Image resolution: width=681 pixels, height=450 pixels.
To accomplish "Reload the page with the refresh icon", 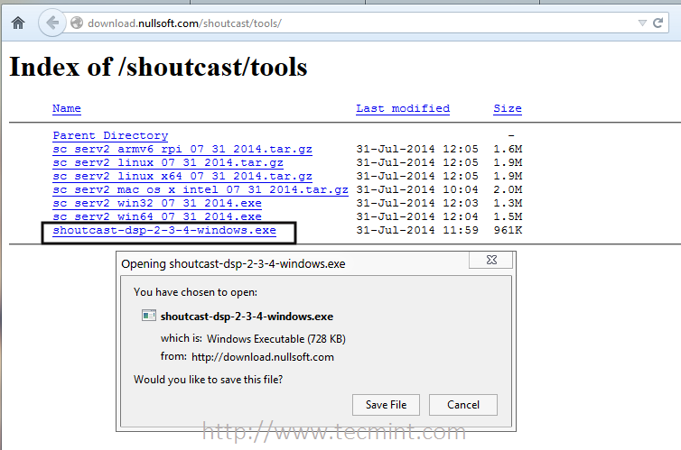I will (658, 23).
